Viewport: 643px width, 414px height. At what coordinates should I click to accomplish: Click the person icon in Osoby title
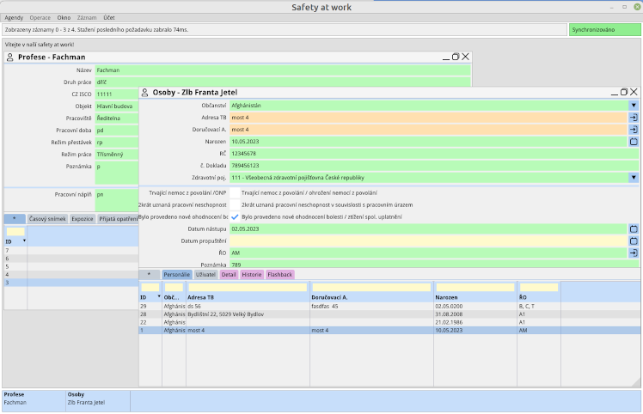pos(144,92)
